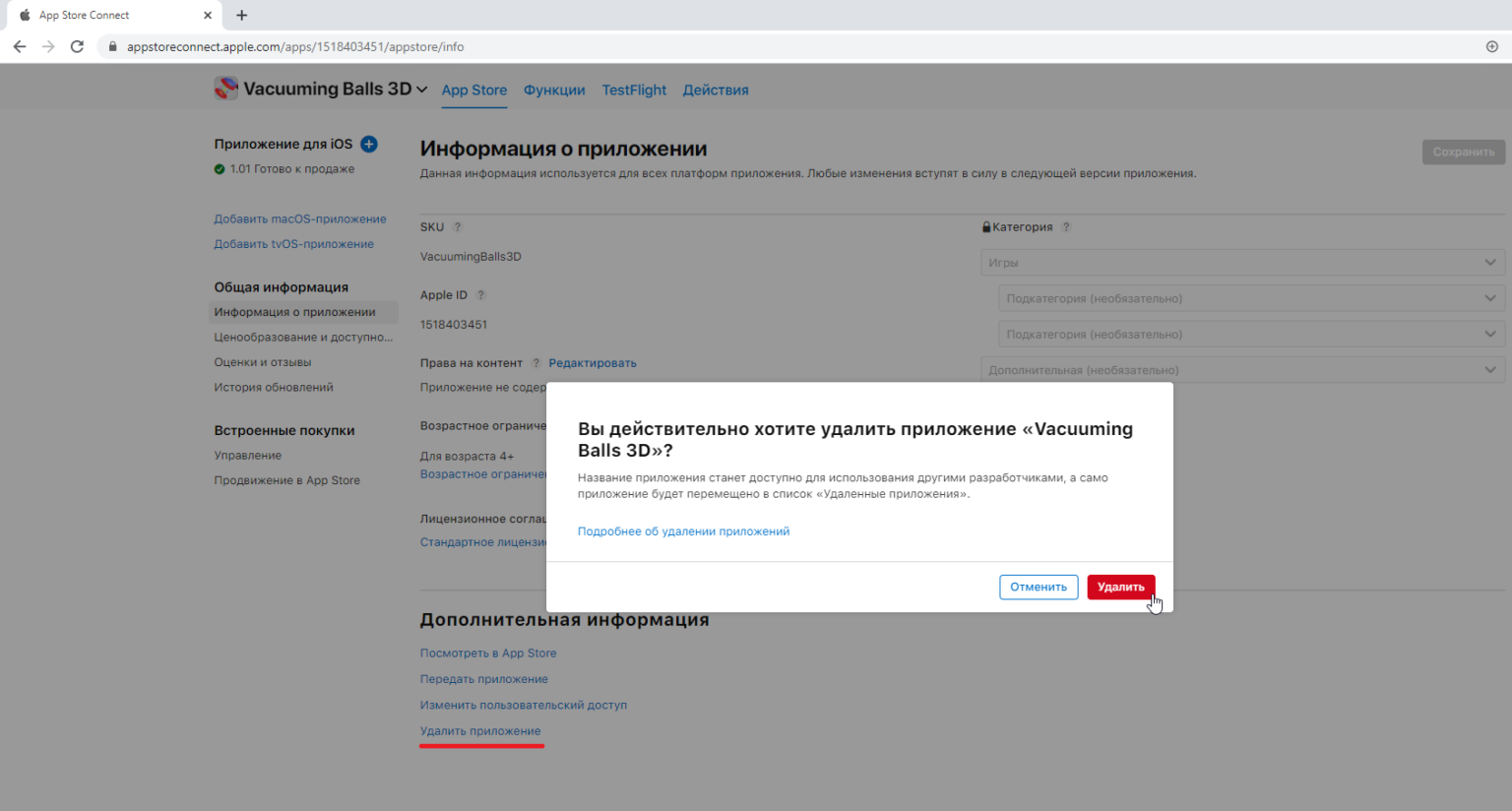Screen dimensions: 1512x811
Task: Click the Информация о приложении page heading
Action: pyautogui.click(x=563, y=149)
